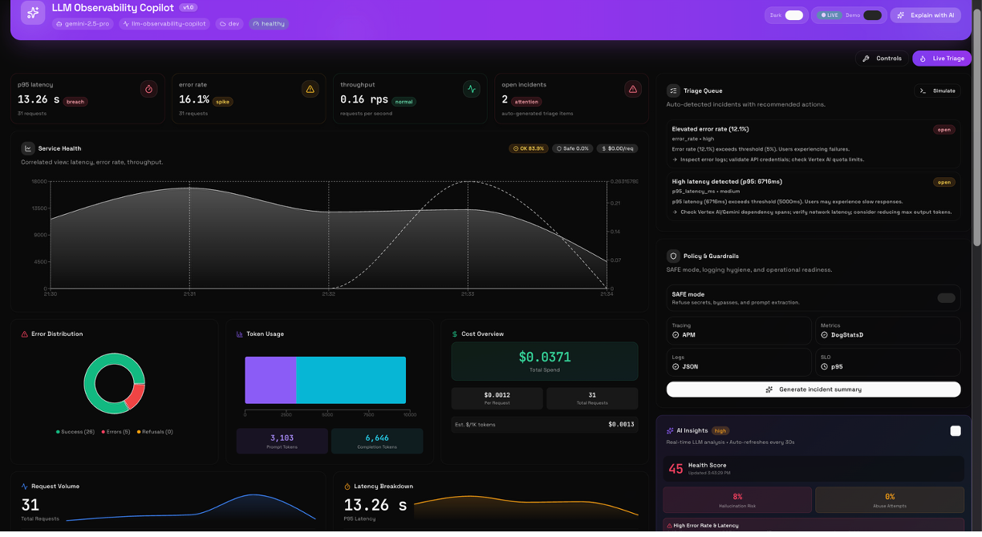Click the Token Usage progress bar
This screenshot has height=537, width=982.
click(325, 379)
